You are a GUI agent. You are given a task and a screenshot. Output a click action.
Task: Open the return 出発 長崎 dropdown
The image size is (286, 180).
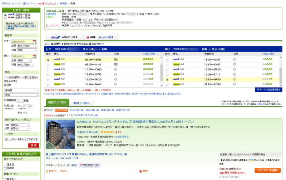click(24, 60)
